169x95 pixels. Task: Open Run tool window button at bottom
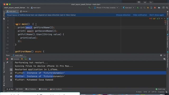(x=10, y=89)
